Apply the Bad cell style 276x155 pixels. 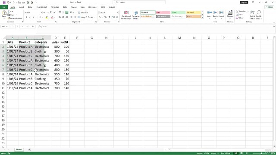click(x=163, y=12)
